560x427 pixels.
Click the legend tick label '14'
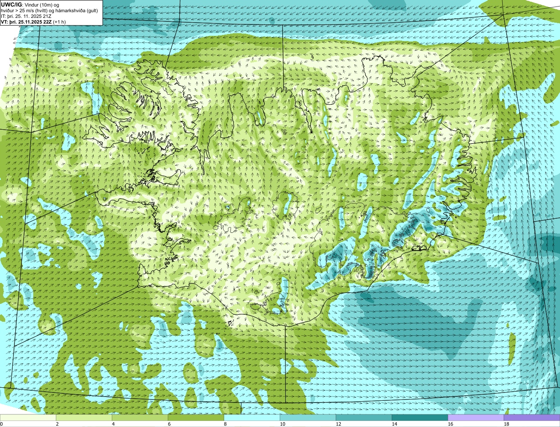click(395, 424)
